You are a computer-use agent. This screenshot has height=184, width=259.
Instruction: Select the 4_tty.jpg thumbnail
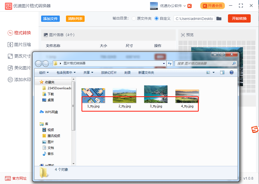pyautogui.click(x=187, y=96)
